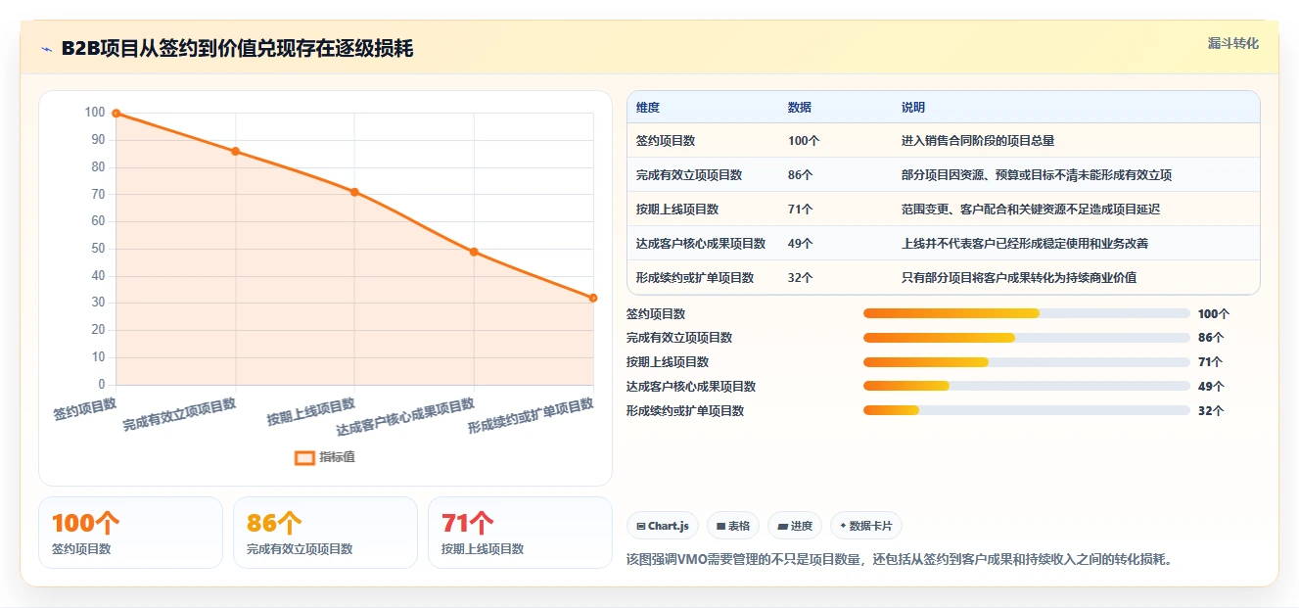
Task: Click the 指标值 legend label
Action: 337,457
